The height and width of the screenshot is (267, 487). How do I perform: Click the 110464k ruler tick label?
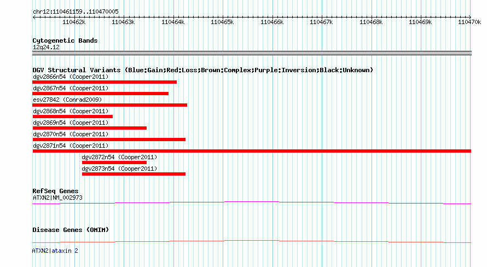[173, 22]
